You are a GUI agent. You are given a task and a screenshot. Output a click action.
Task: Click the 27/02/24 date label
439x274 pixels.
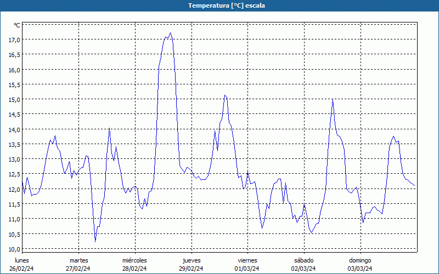78,269
